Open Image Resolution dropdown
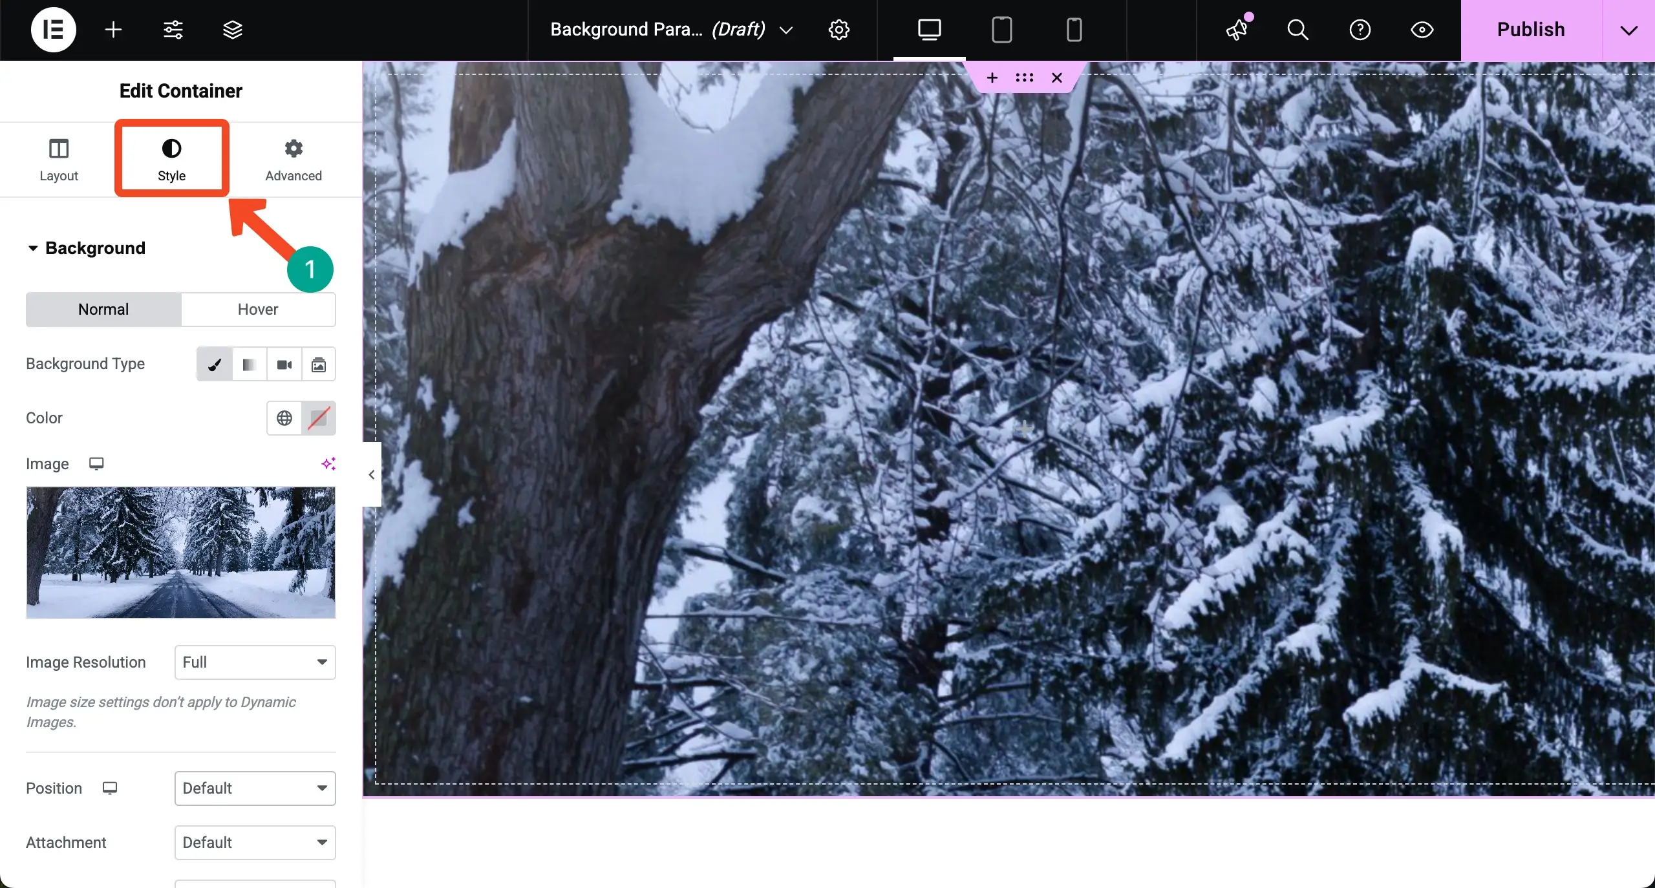Image resolution: width=1655 pixels, height=888 pixels. pos(255,662)
